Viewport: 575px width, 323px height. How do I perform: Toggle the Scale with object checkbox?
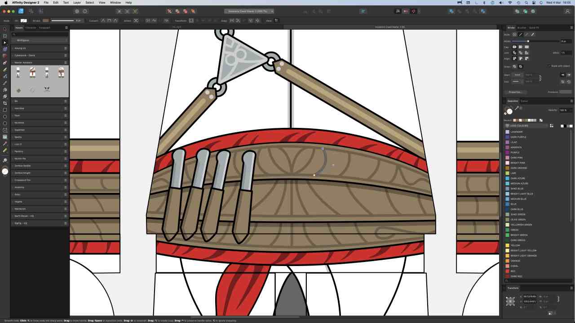549,66
